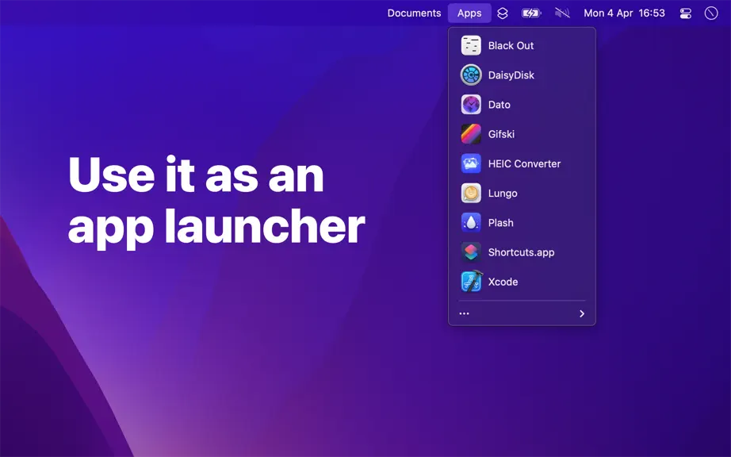The width and height of the screenshot is (731, 457).
Task: Expand the more items chevron arrow
Action: pos(582,314)
